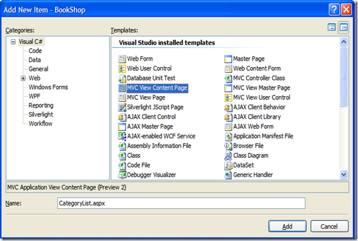Select the General category
Image resolution: width=358 pixels, height=241 pixels.
click(39, 69)
